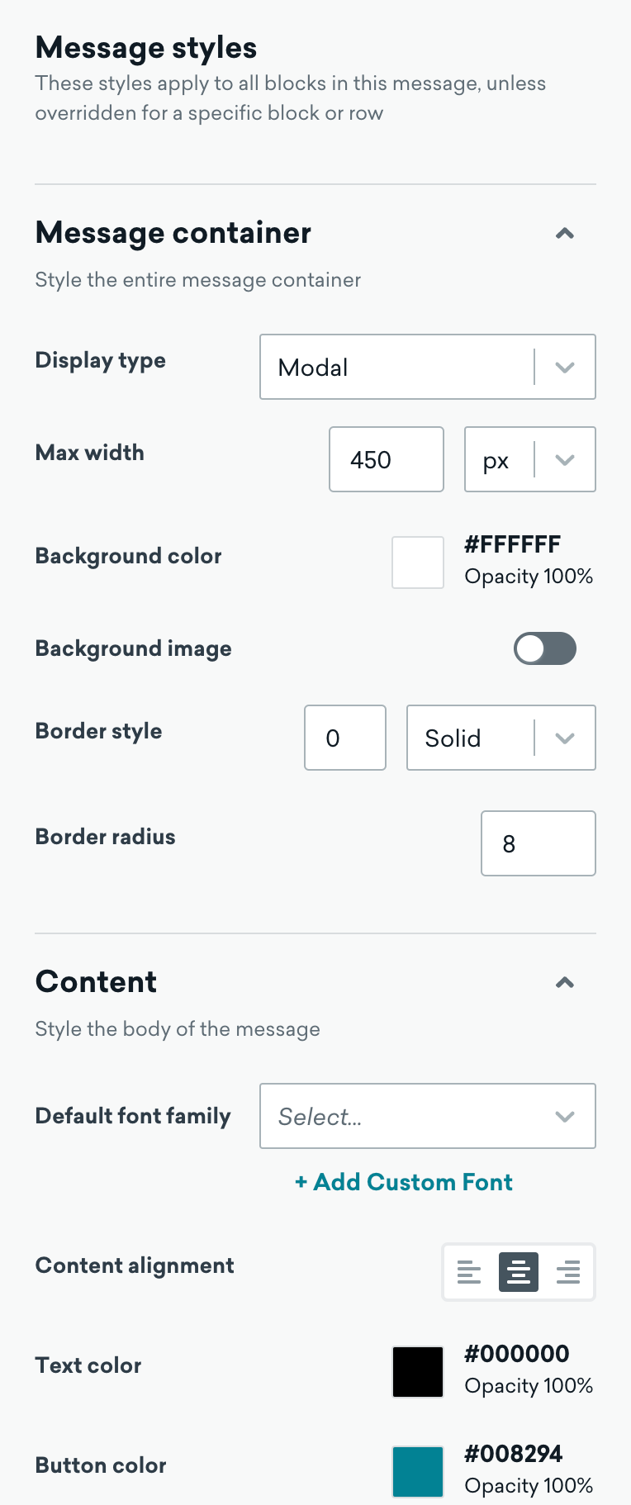Click the Max width 450 field
Viewport: 631px width, 1505px height.
coord(387,459)
